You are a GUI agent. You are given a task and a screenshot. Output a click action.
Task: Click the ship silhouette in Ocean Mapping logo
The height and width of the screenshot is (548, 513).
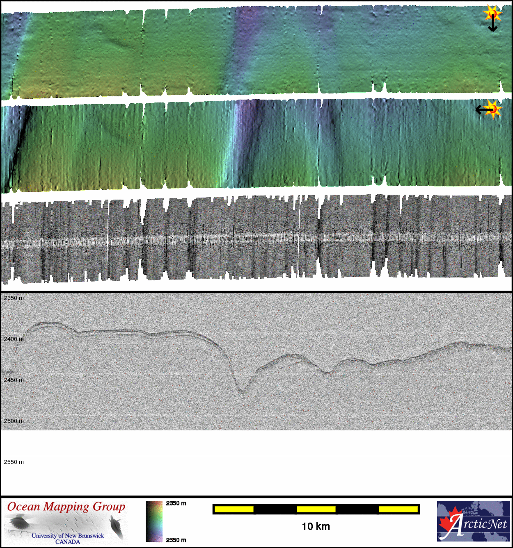tap(116, 527)
